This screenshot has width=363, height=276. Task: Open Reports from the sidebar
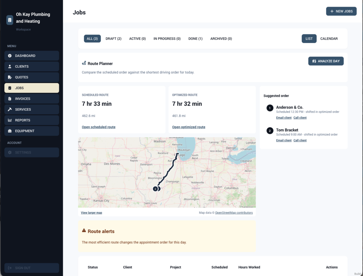(x=32, y=120)
